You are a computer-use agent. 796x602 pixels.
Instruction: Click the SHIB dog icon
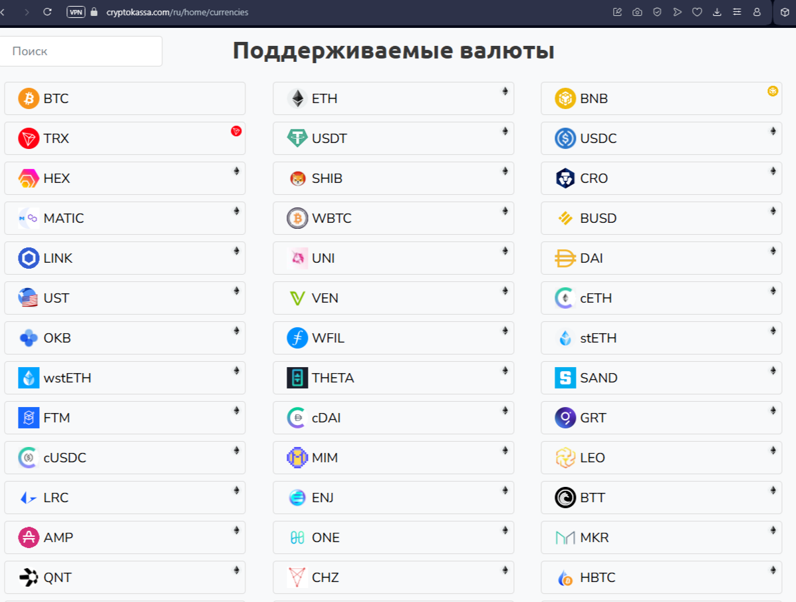pos(297,178)
